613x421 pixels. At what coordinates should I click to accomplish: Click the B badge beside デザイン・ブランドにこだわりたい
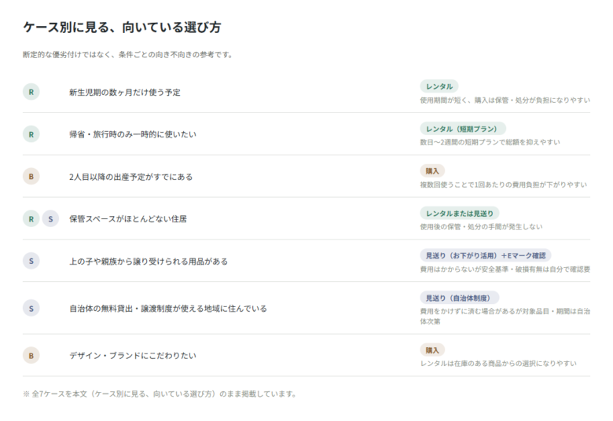click(31, 356)
